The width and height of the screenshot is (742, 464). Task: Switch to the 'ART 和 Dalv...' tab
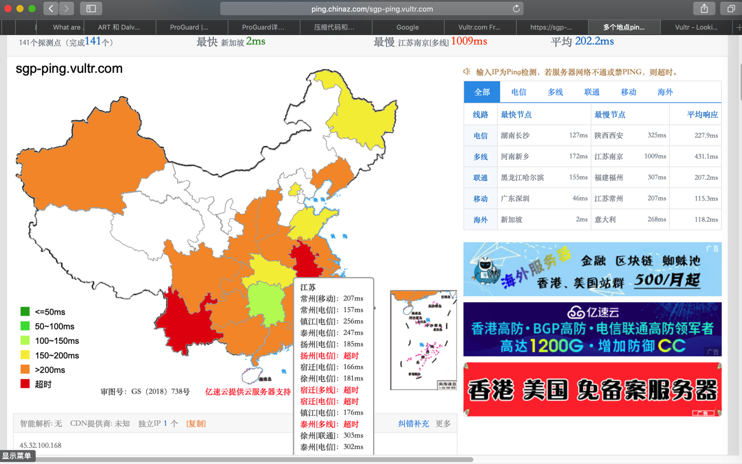pos(119,27)
